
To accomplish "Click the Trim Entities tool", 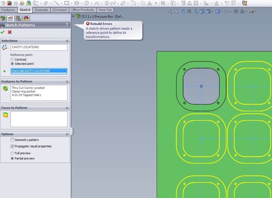I will click(x=163, y=3).
